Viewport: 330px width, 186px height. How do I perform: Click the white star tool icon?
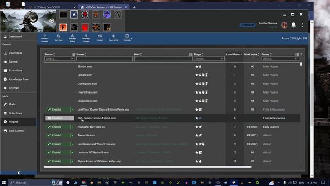tap(74, 14)
